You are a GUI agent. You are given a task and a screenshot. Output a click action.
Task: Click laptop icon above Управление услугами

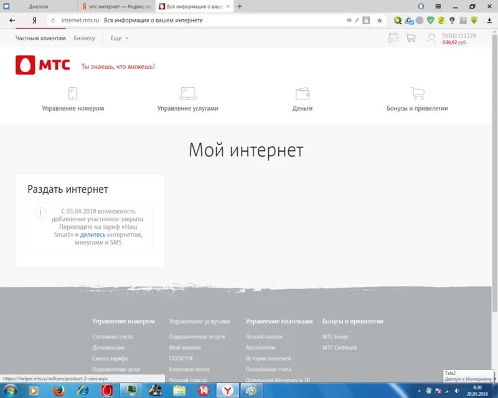188,93
